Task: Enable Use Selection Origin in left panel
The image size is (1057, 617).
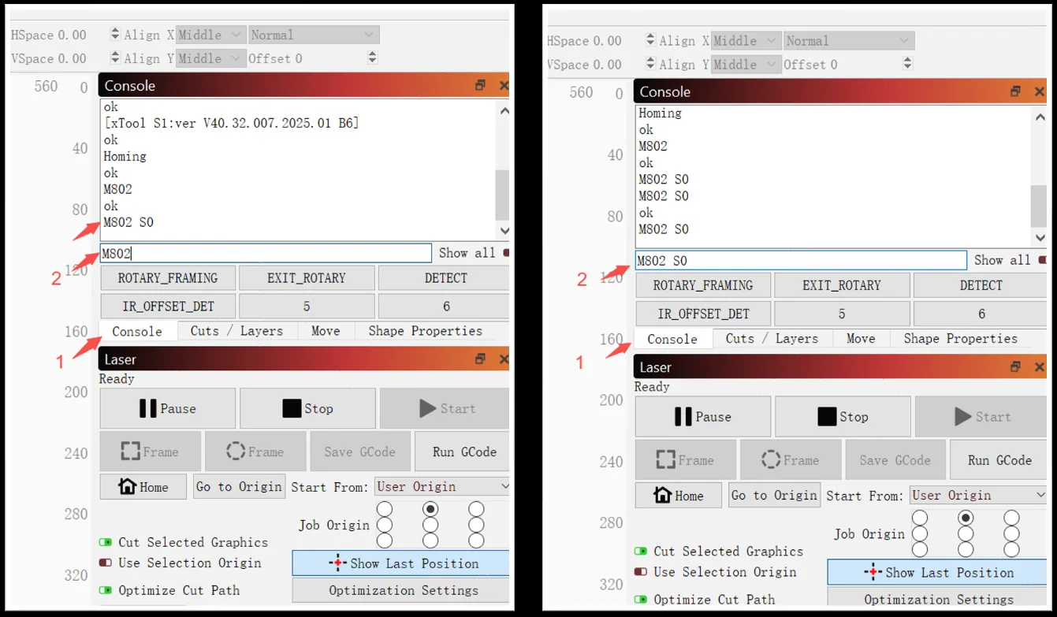Action: 106,563
